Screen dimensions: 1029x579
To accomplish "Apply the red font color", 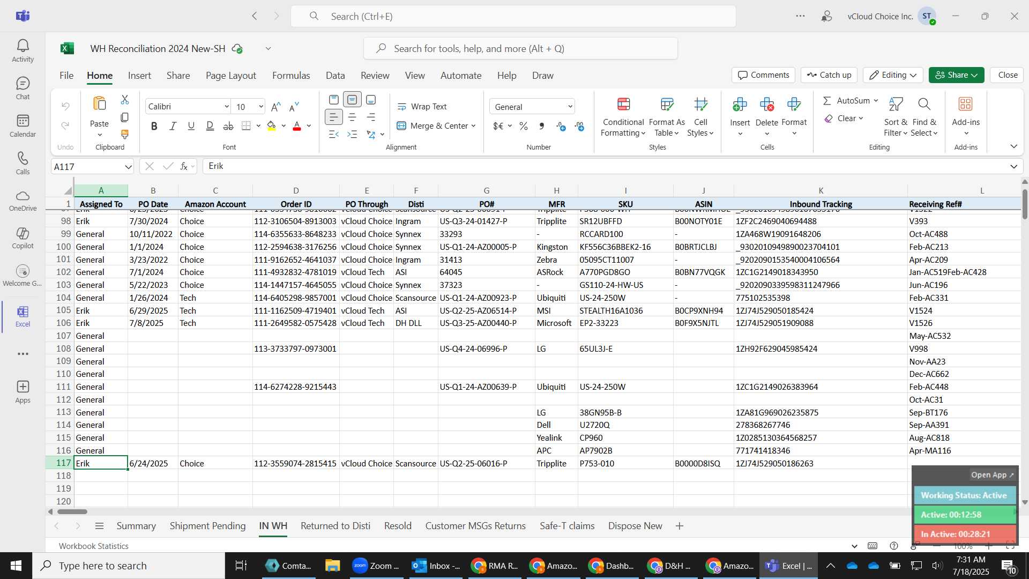I will coord(297,126).
